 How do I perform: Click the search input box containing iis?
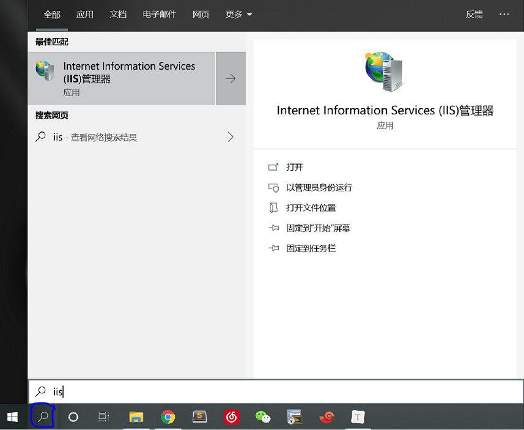point(275,391)
